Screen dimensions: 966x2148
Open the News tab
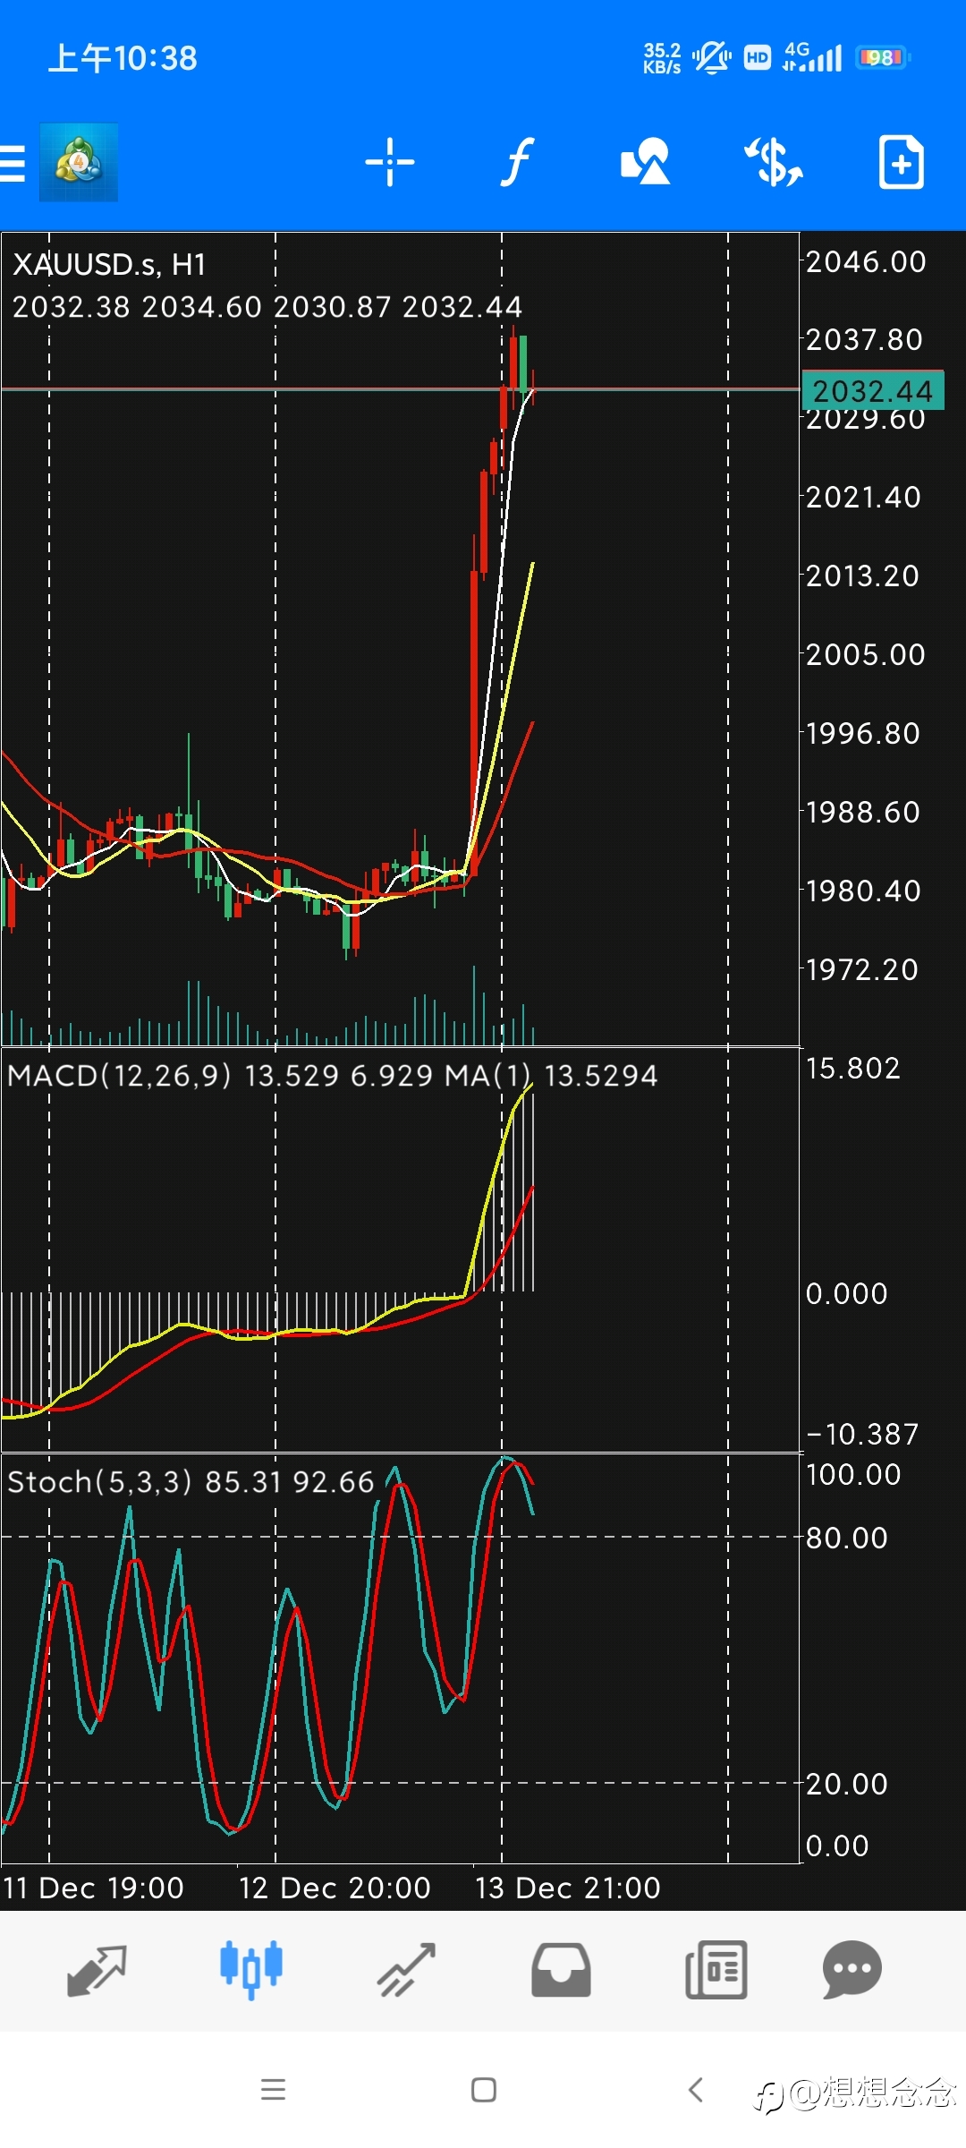tap(716, 1970)
